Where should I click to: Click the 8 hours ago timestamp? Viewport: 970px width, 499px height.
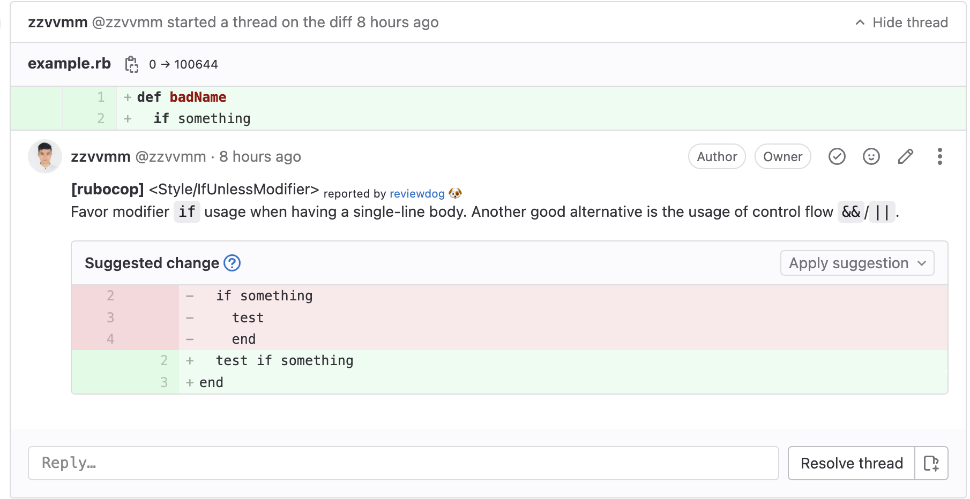click(260, 156)
